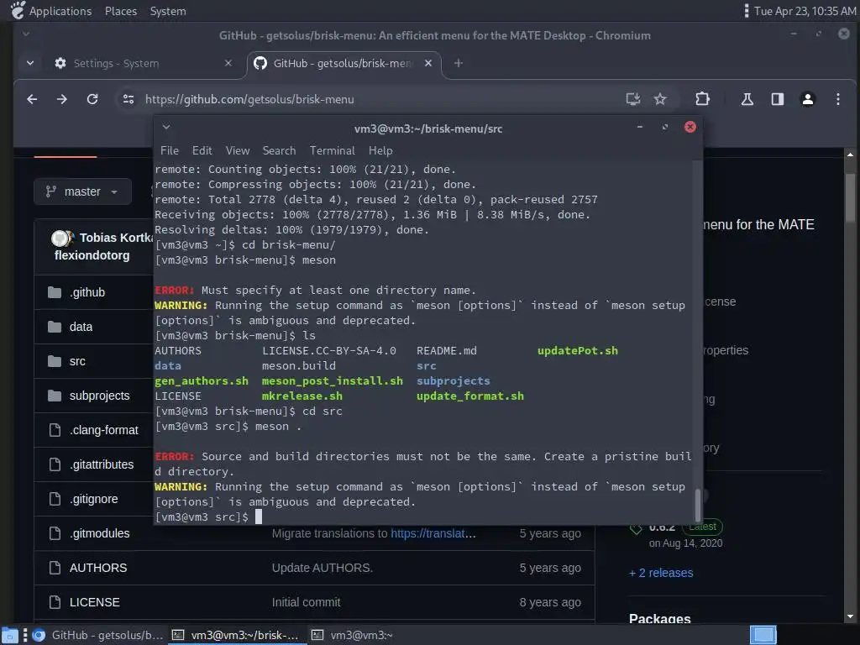Open the terminal Edit menu
This screenshot has height=645, width=860.
(x=202, y=151)
